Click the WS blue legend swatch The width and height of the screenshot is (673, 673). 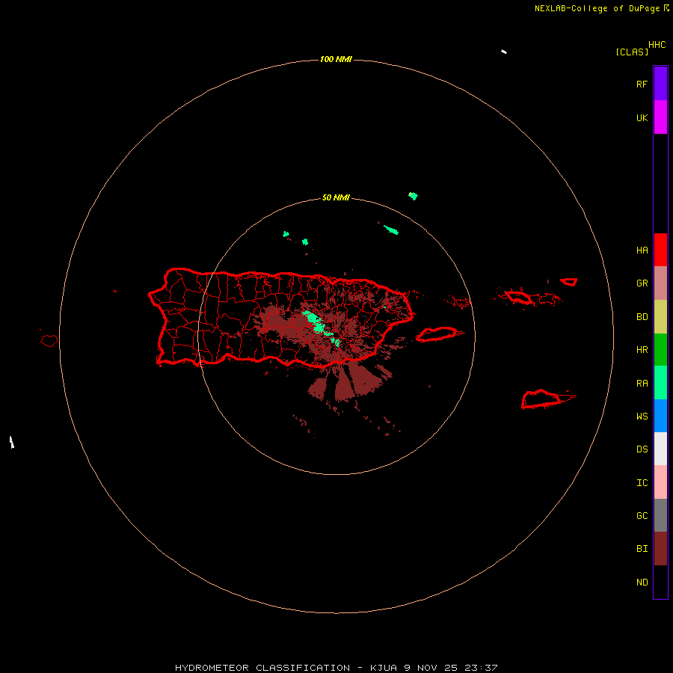(660, 416)
